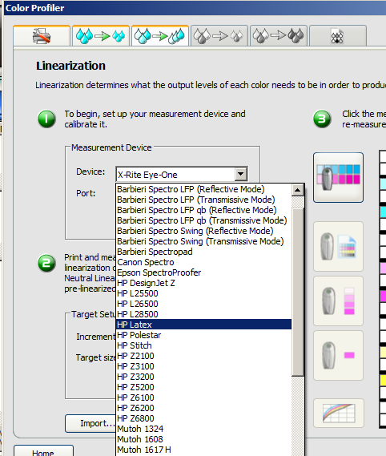Click the measure single magenta patch icon

click(338, 355)
